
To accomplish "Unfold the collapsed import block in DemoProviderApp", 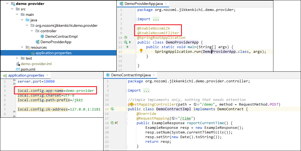I will (x=136, y=19).
